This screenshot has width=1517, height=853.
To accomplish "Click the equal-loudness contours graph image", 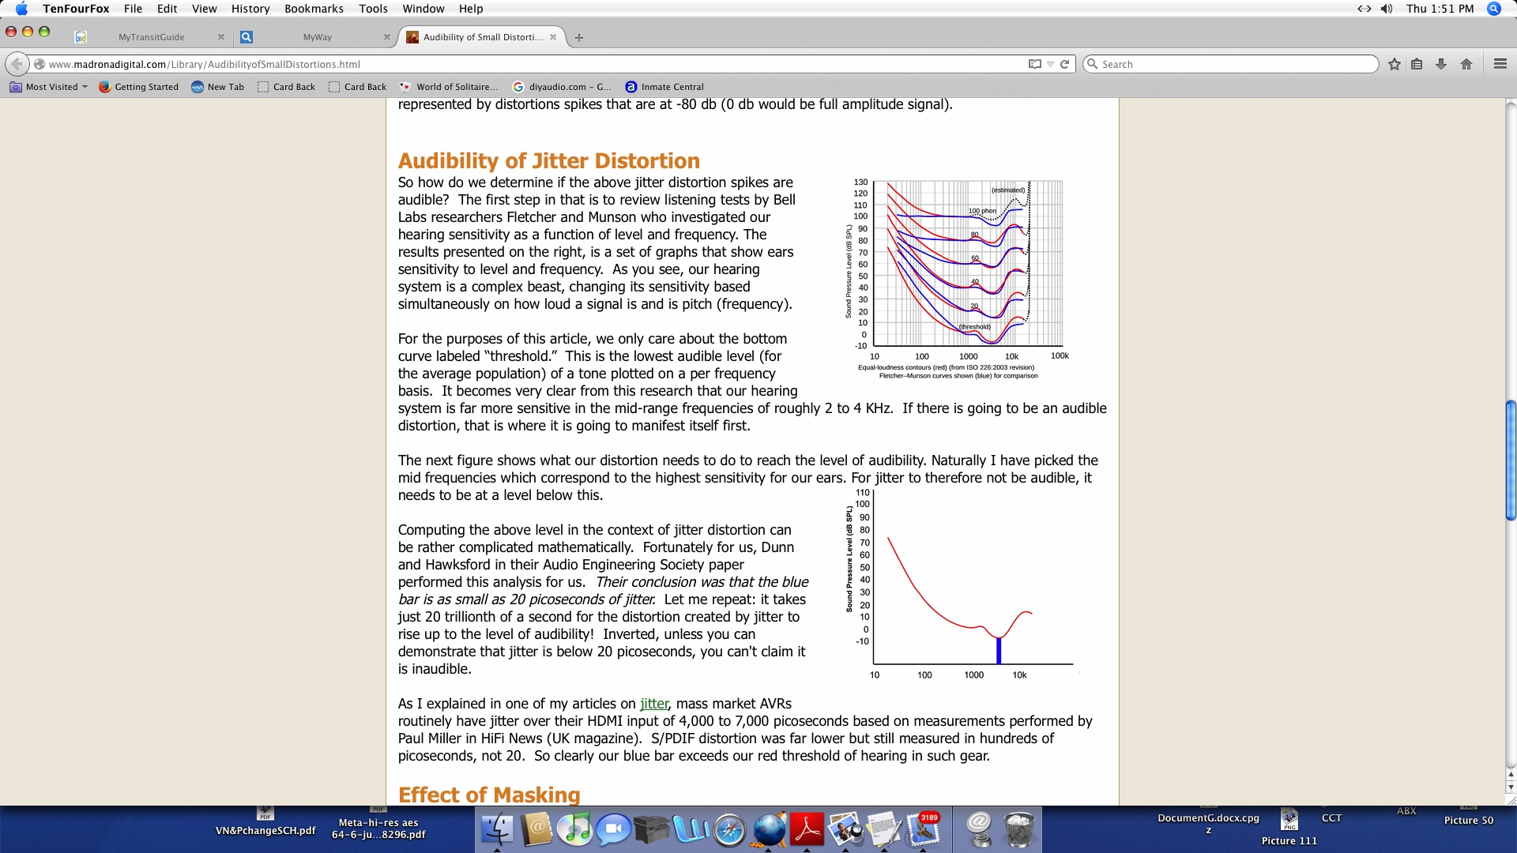I will 958,280.
